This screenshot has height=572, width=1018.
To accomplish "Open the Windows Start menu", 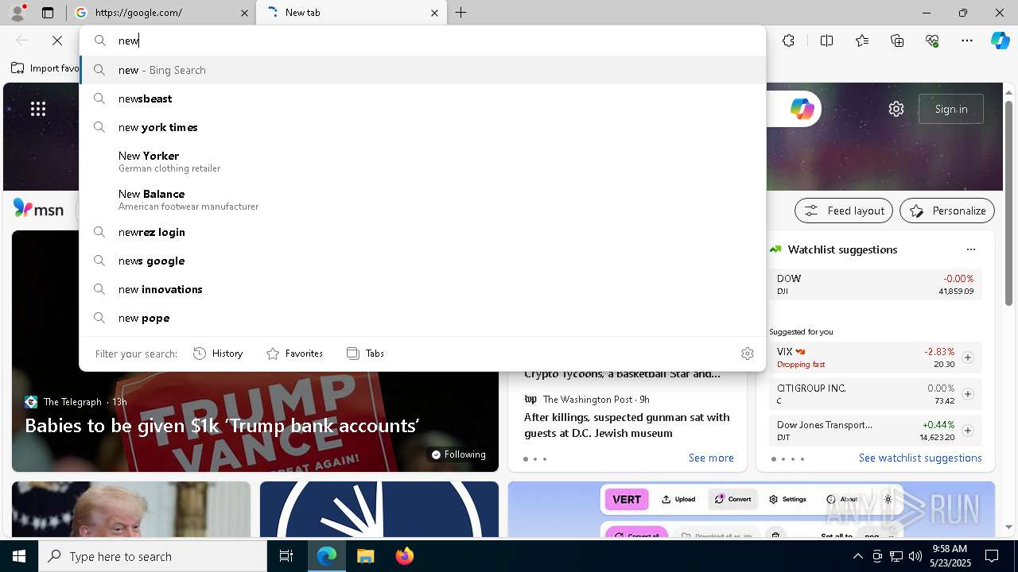I will (19, 556).
